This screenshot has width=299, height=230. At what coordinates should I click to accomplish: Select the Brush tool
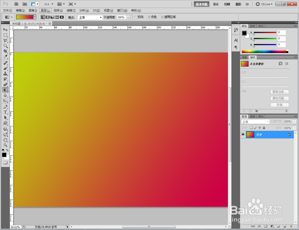5,68
